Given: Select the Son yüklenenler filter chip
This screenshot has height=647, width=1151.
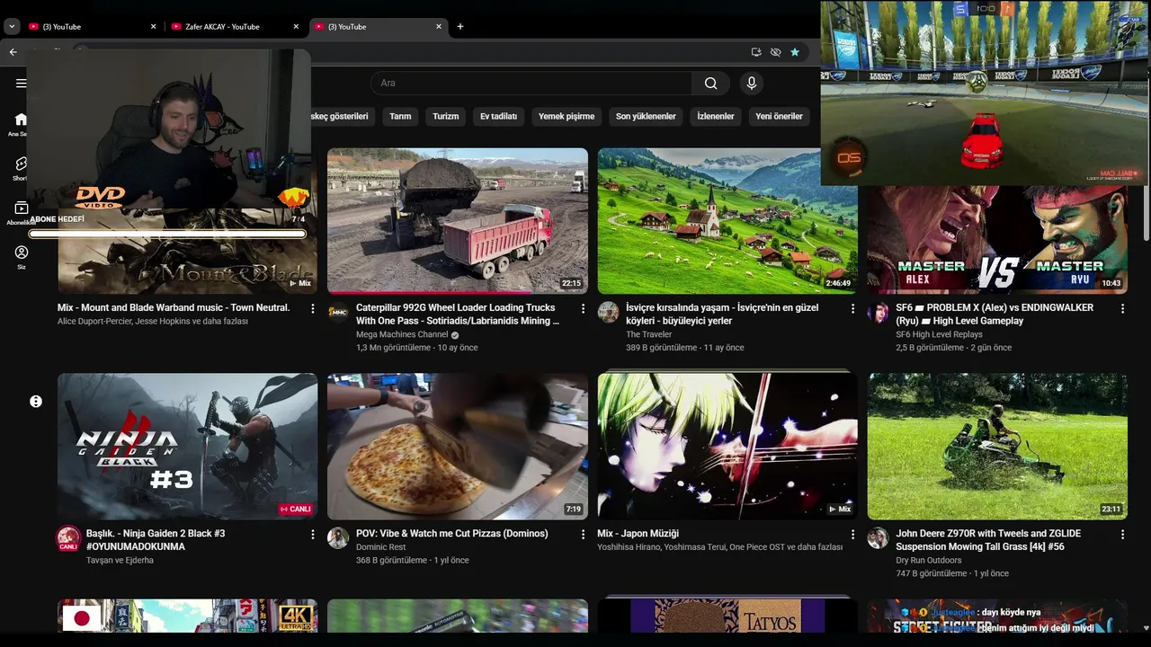Looking at the screenshot, I should (x=646, y=116).
